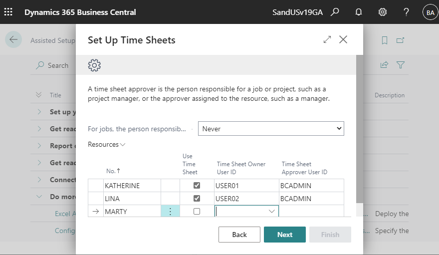Open the search magnifier in top bar
Image resolution: width=439 pixels, height=255 pixels.
(335, 12)
